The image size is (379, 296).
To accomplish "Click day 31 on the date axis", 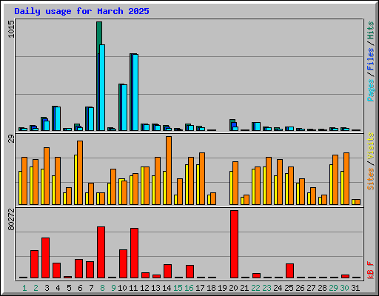I will (x=355, y=288).
